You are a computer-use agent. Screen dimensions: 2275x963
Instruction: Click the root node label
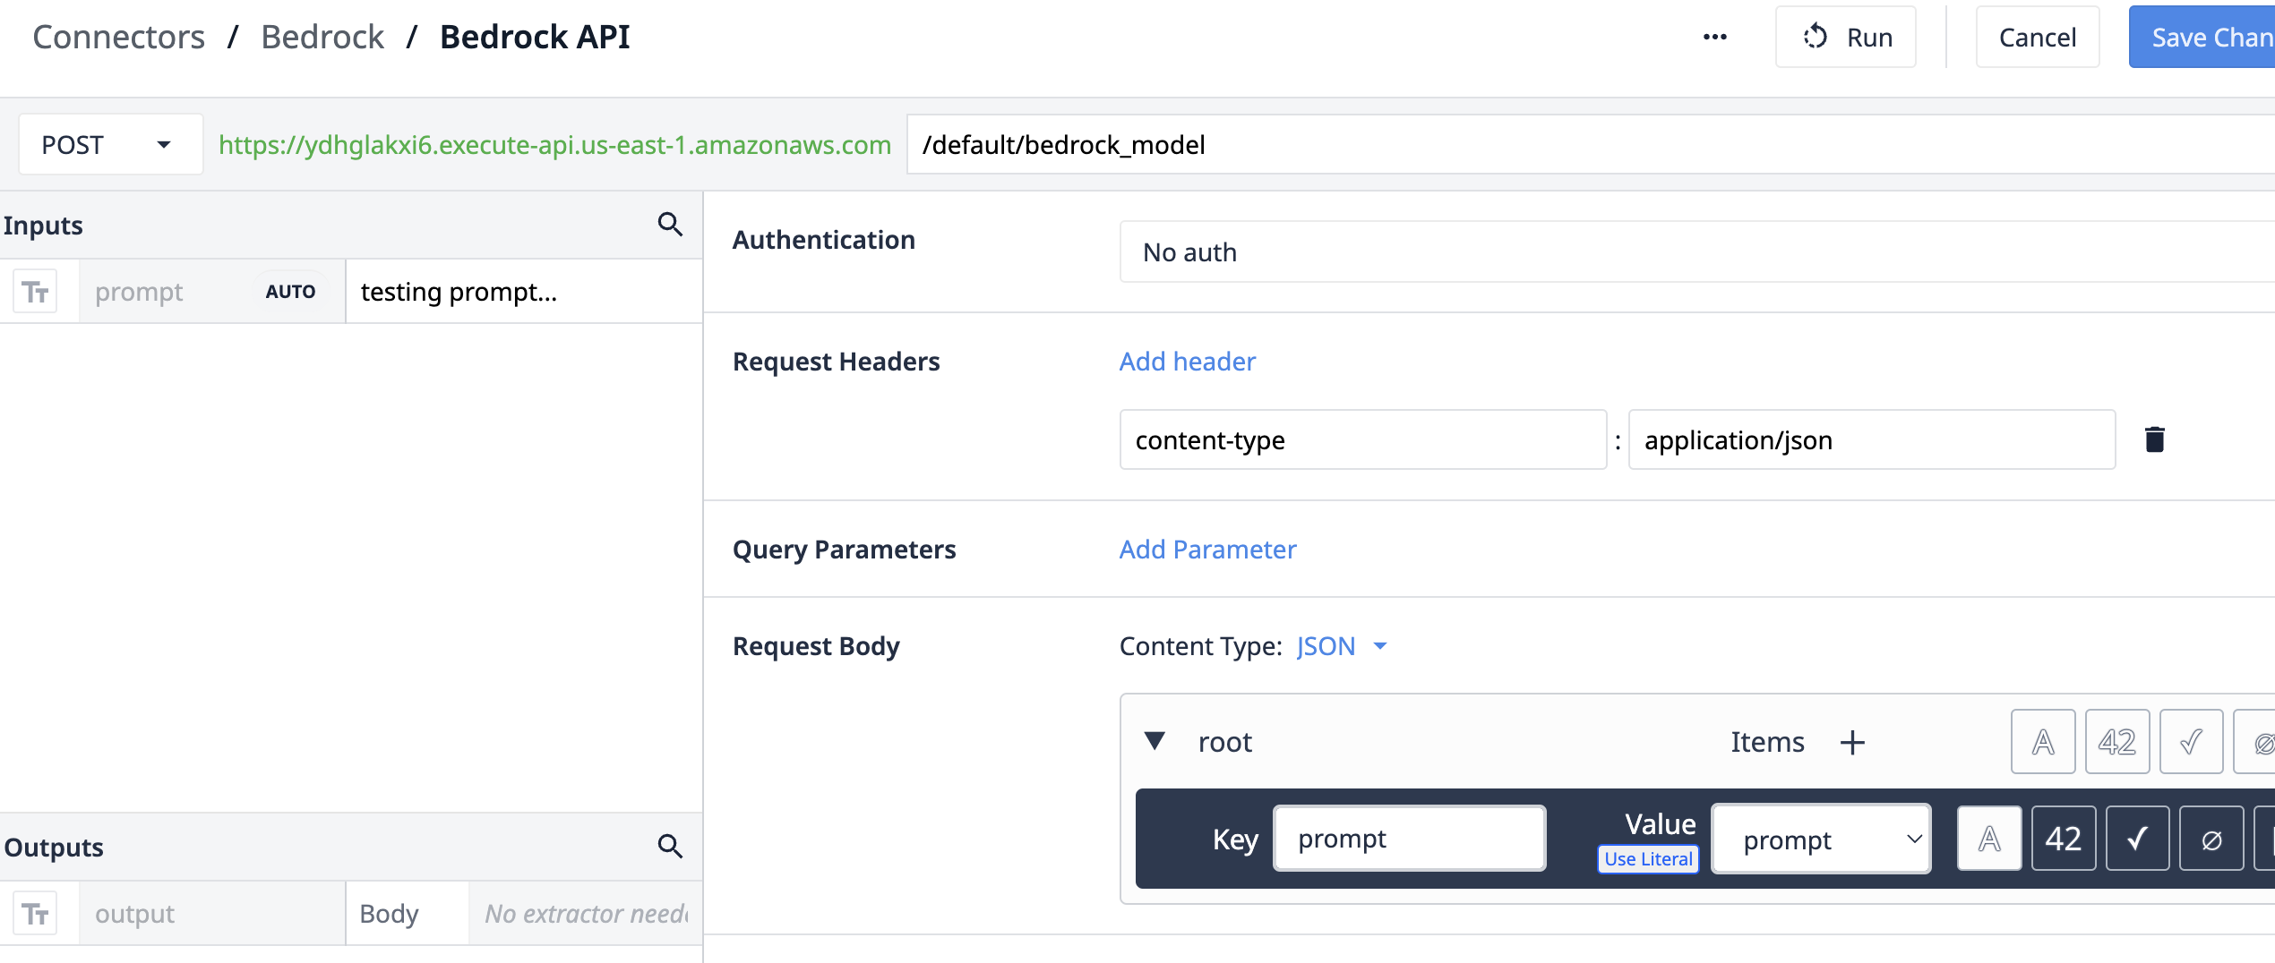pos(1225,742)
